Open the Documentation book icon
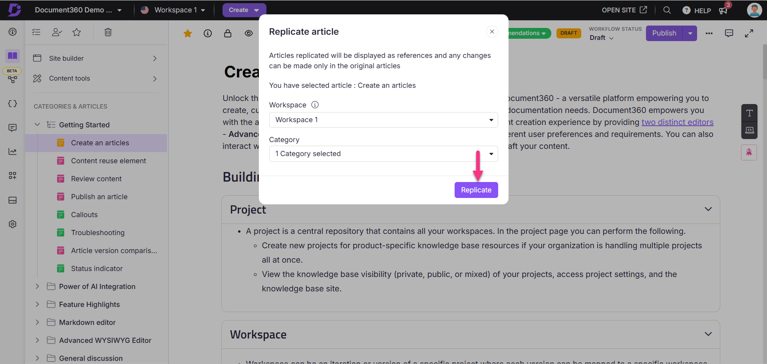767x364 pixels. pos(12,55)
